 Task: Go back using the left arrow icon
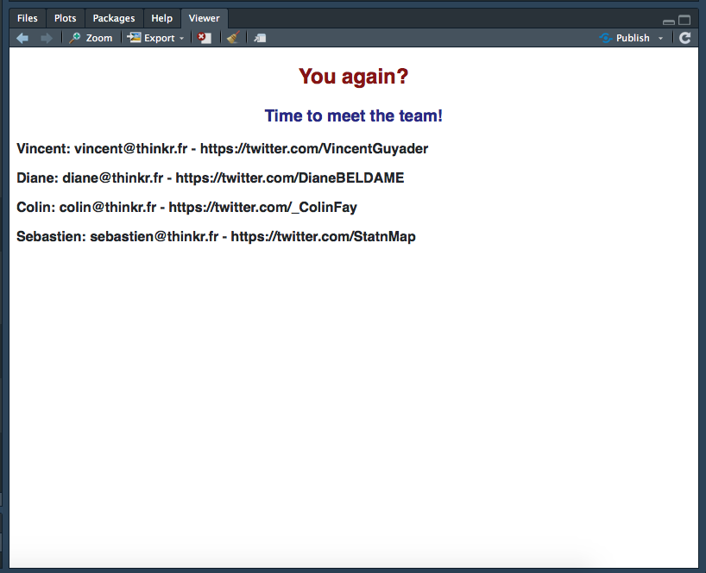[22, 38]
